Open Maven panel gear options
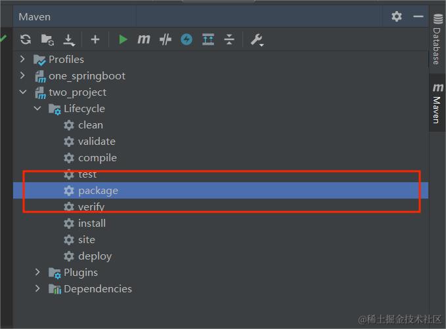This screenshot has height=329, width=446. 397,16
